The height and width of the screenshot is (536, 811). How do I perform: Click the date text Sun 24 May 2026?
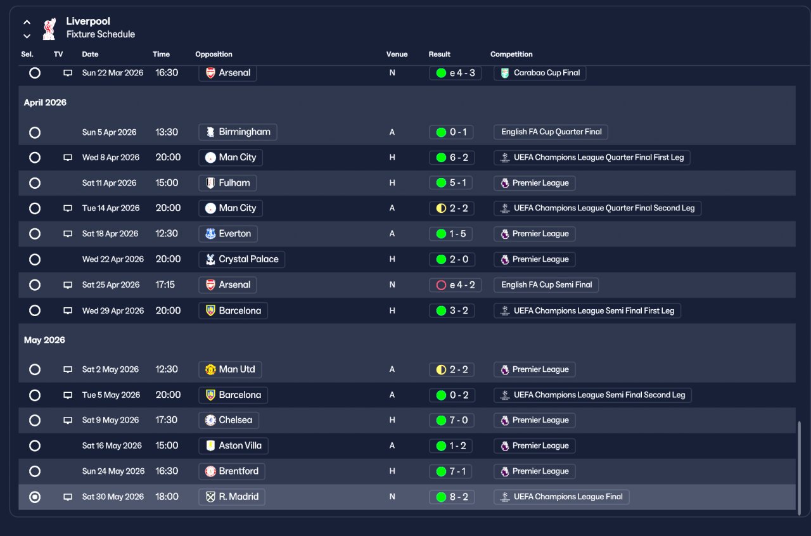click(113, 471)
